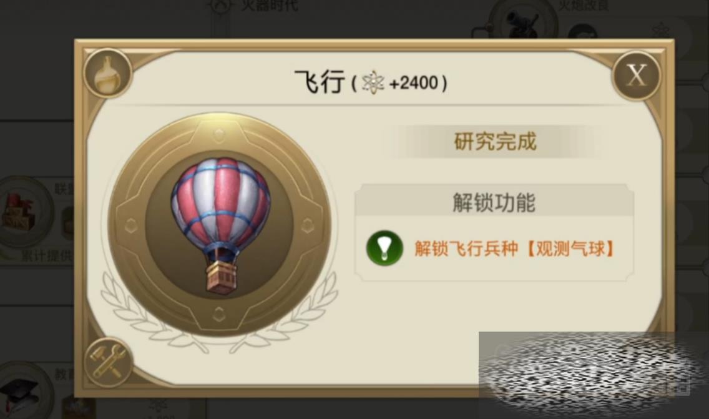Click the 研究完成 status banner
The height and width of the screenshot is (419, 709).
pos(495,142)
